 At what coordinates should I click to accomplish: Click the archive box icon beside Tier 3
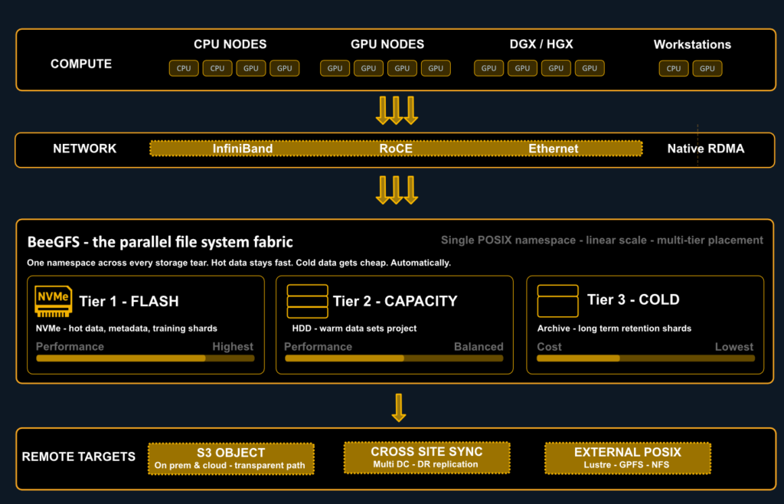pos(558,301)
